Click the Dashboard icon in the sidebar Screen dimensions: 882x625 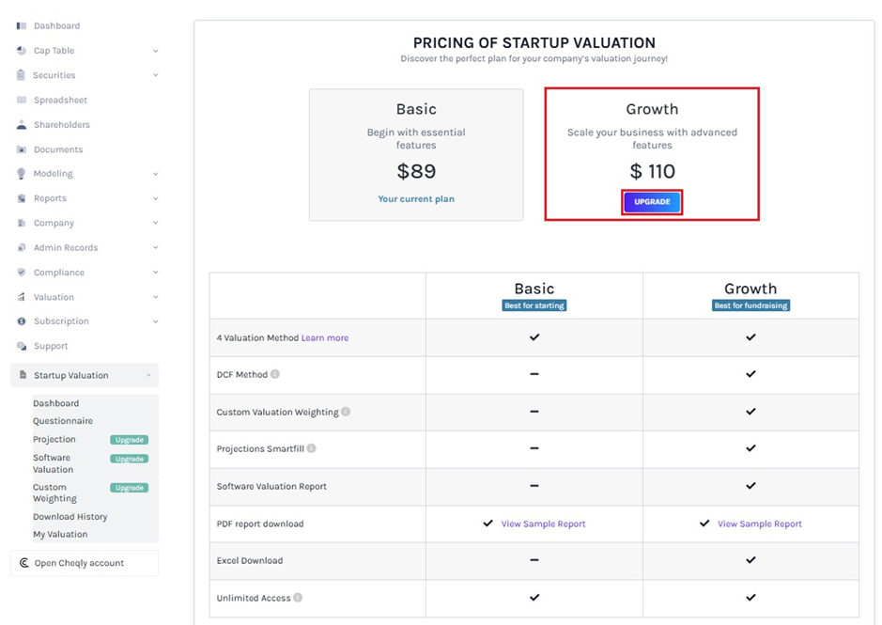coord(22,25)
